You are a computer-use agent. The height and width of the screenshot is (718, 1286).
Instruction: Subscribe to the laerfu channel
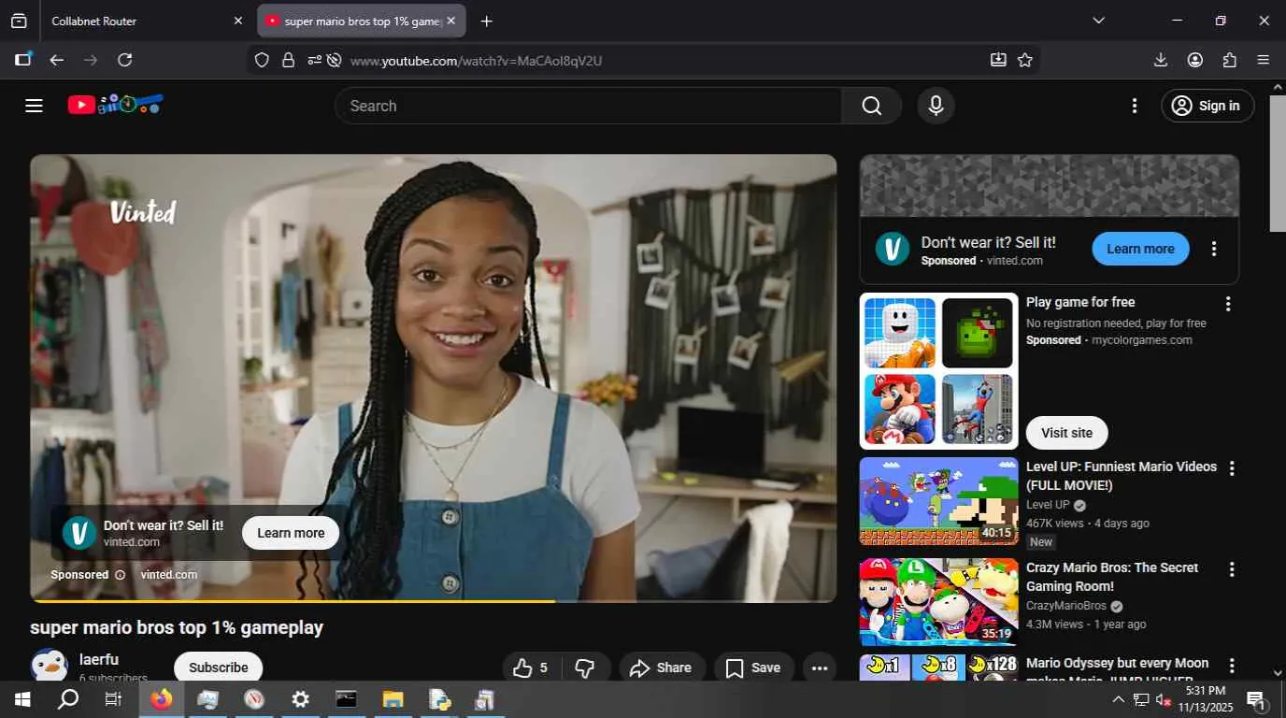coord(218,668)
